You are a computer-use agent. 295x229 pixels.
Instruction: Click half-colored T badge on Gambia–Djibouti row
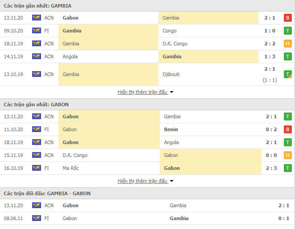coord(288,74)
